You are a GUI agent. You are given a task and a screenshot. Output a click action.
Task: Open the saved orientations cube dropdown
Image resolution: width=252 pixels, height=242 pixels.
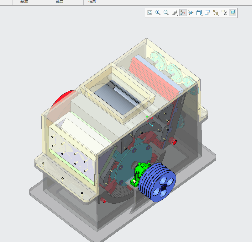click(199, 13)
